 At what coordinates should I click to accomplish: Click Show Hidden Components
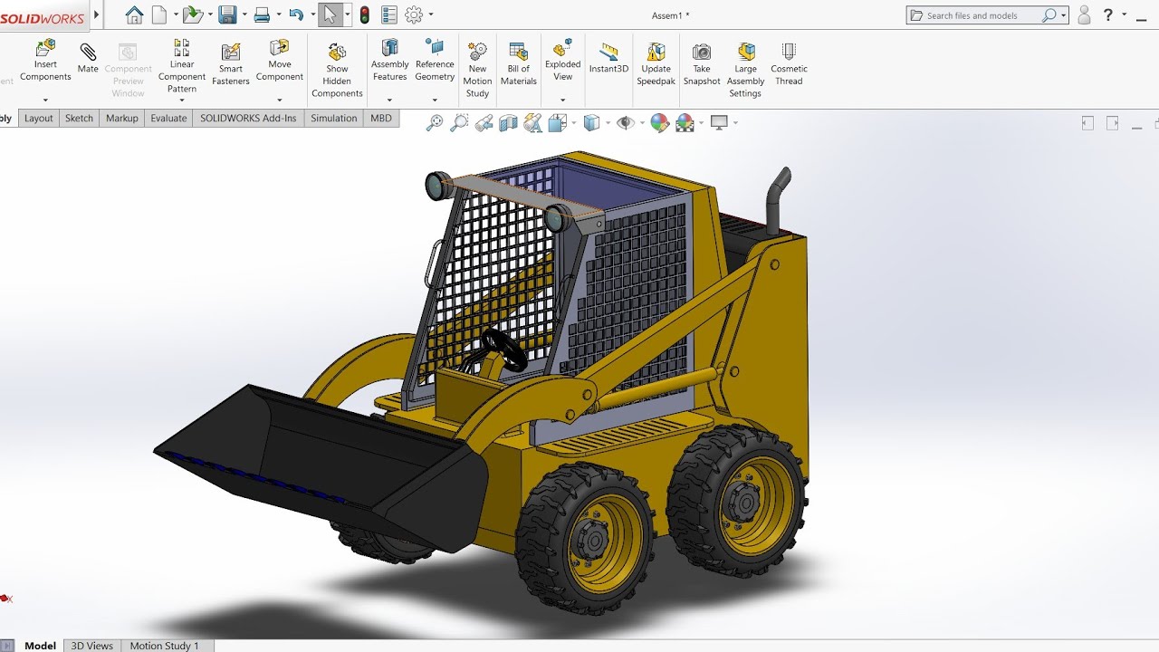[337, 70]
